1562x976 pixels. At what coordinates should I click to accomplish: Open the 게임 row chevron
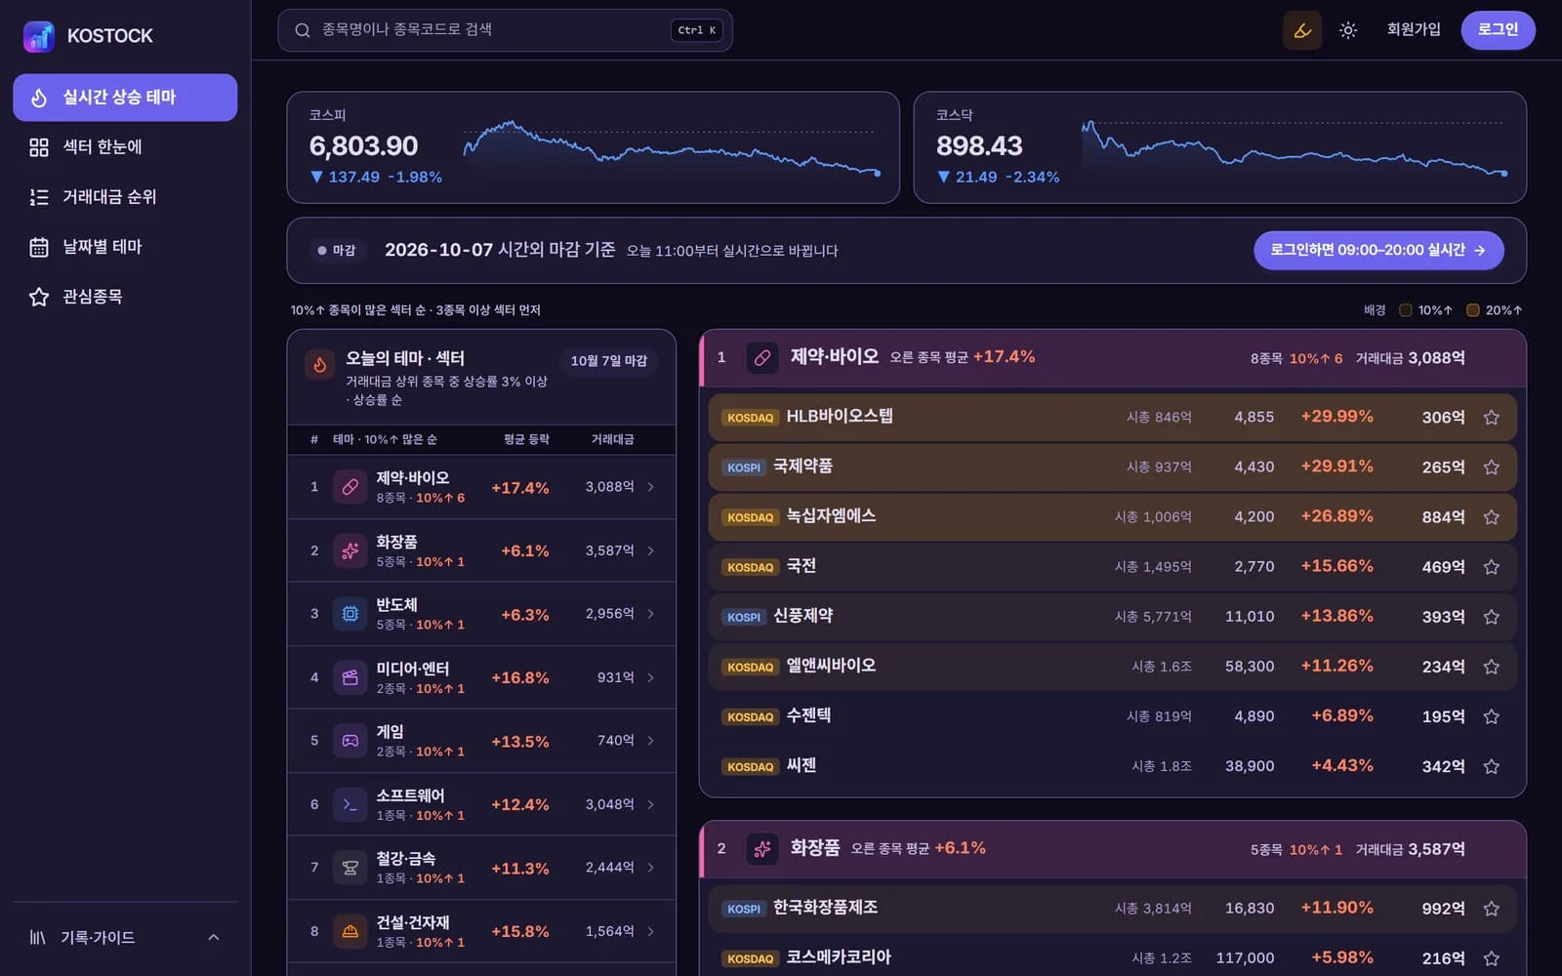(x=651, y=741)
